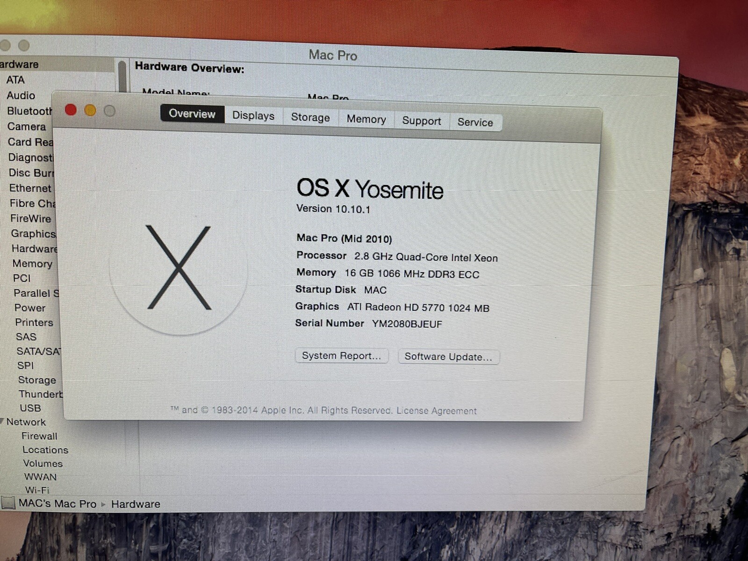Select Hardware RAID in the sidebar
The height and width of the screenshot is (561, 748).
(x=35, y=248)
